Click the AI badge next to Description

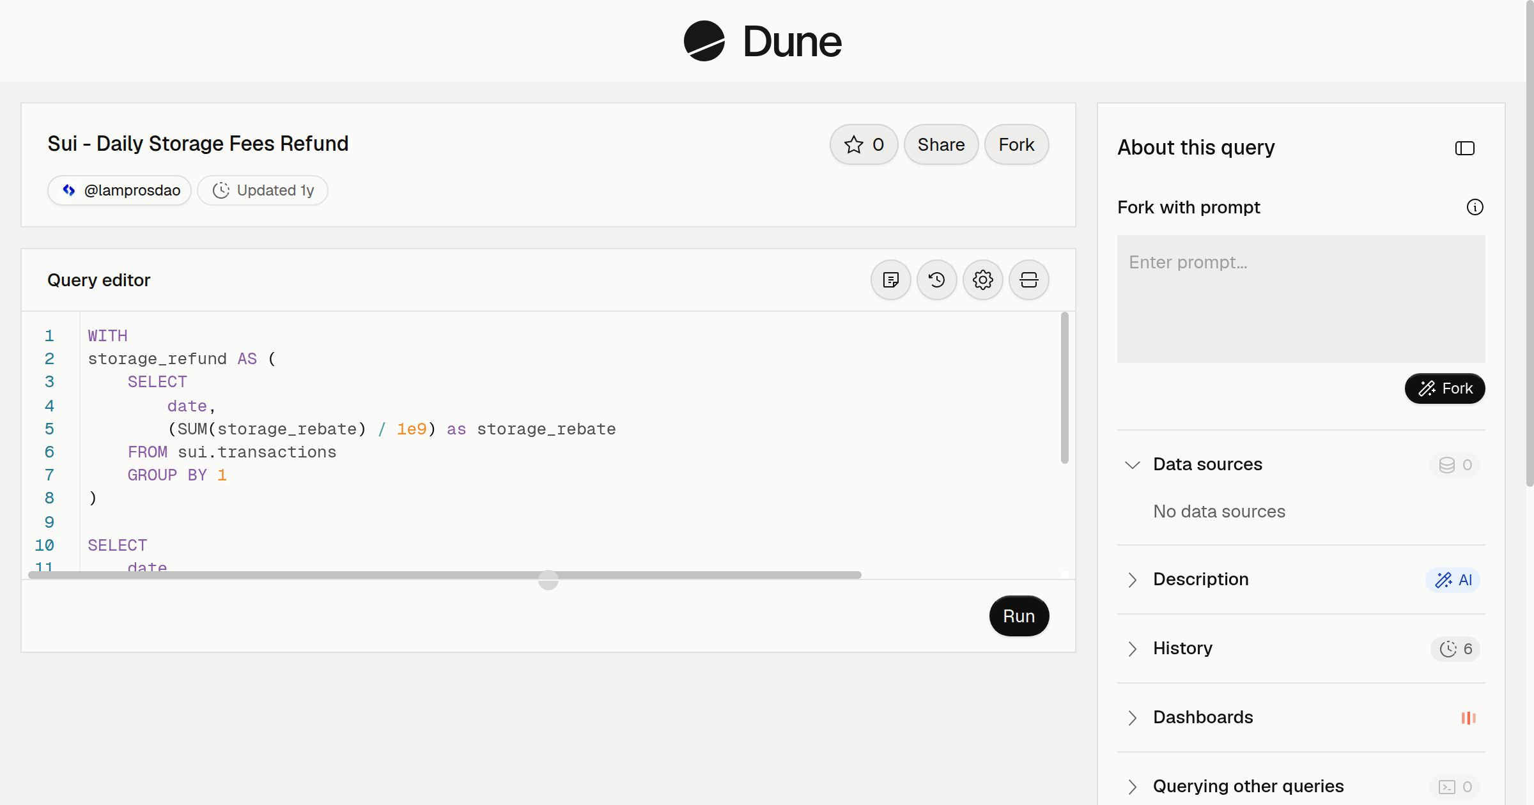[1453, 579]
